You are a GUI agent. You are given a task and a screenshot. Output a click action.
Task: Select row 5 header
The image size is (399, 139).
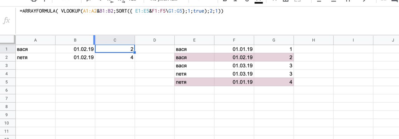coord(7,82)
